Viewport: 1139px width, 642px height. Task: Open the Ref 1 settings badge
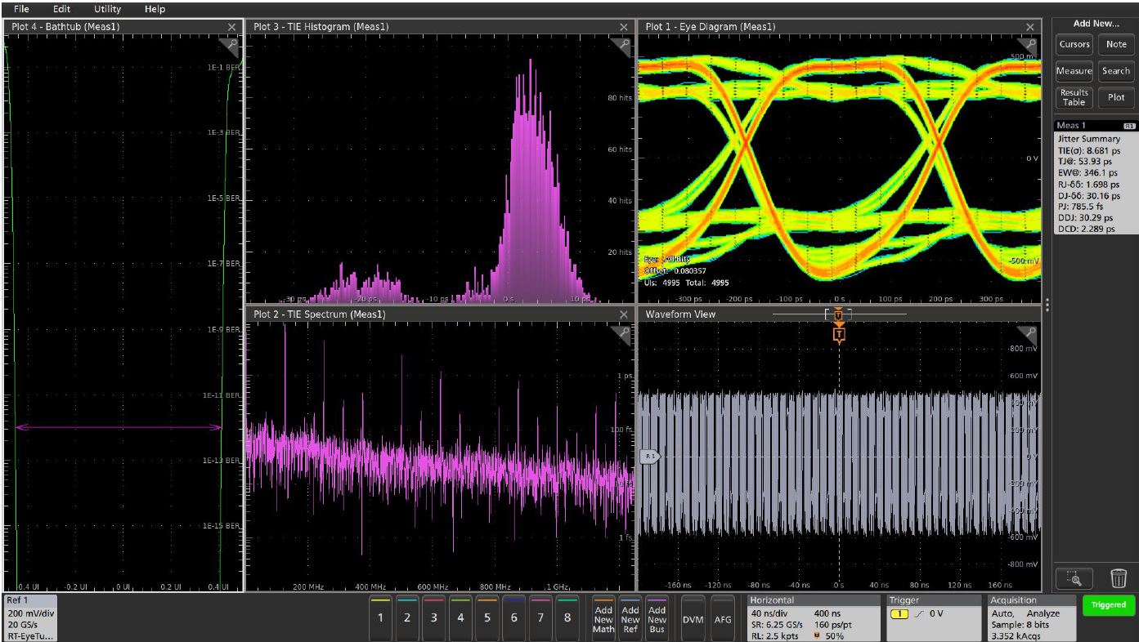tap(27, 617)
